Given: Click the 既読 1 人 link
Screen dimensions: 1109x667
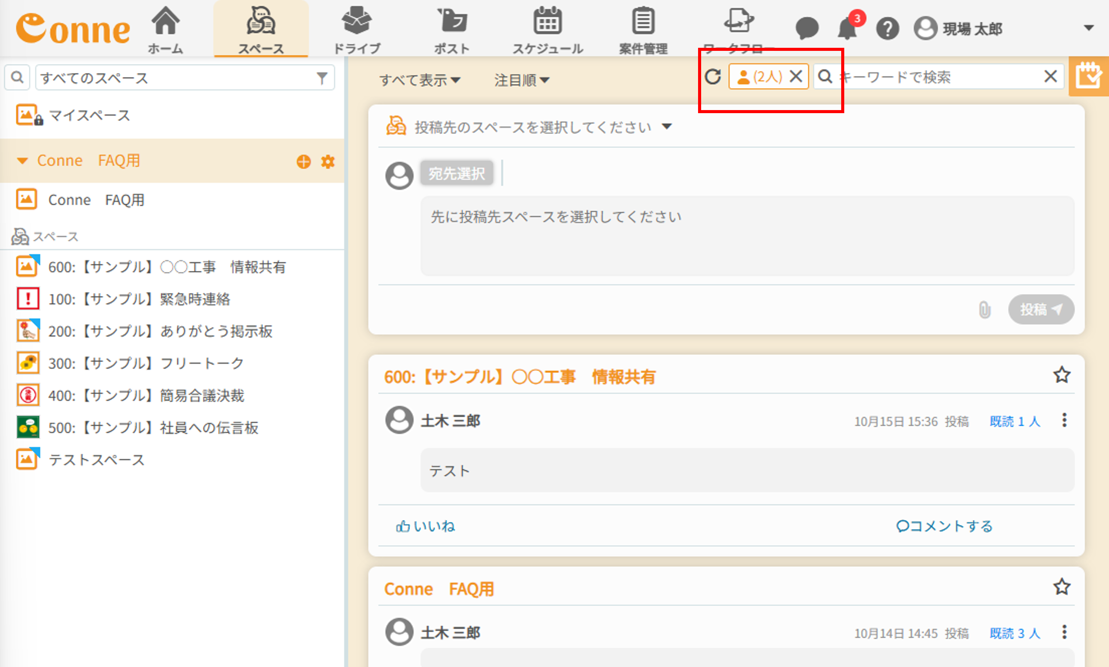Looking at the screenshot, I should (x=1015, y=421).
